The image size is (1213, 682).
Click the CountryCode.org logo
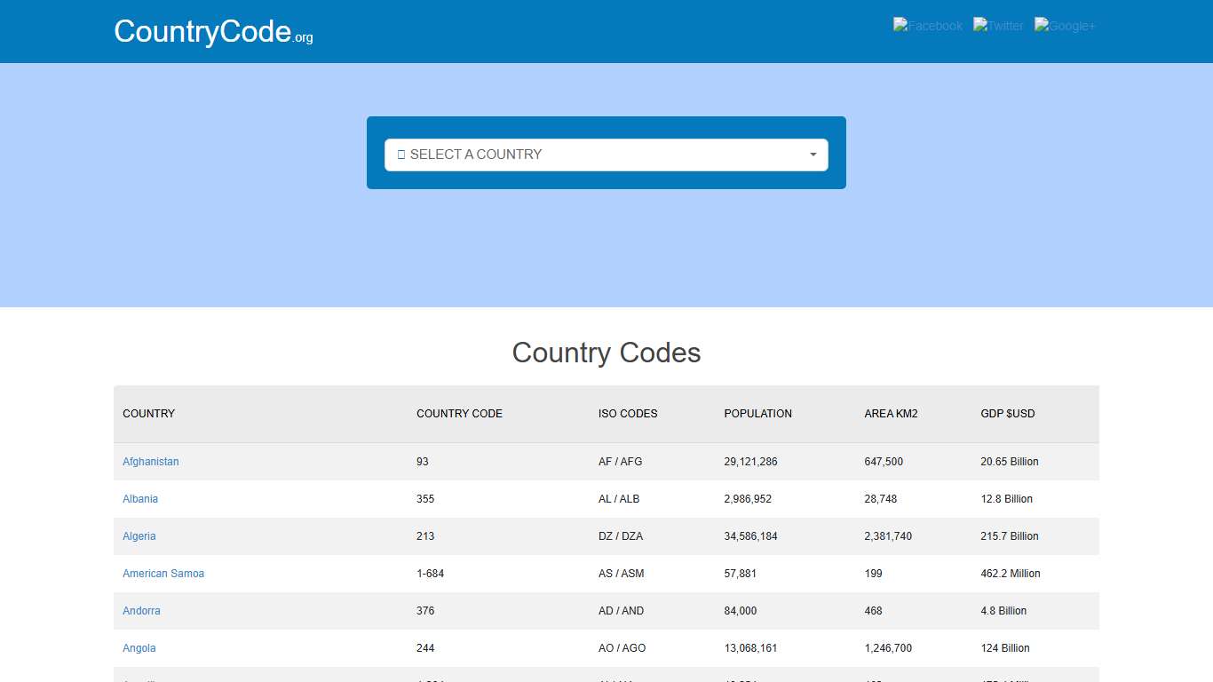212,31
